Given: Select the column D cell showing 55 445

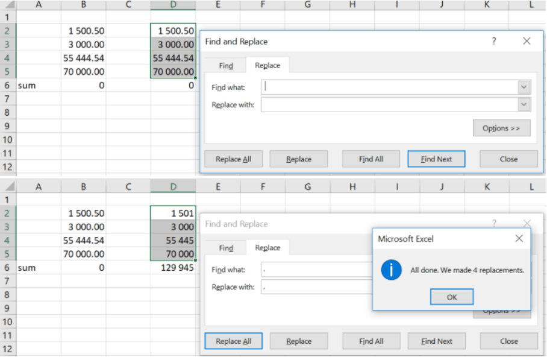Looking at the screenshot, I should pos(173,241).
